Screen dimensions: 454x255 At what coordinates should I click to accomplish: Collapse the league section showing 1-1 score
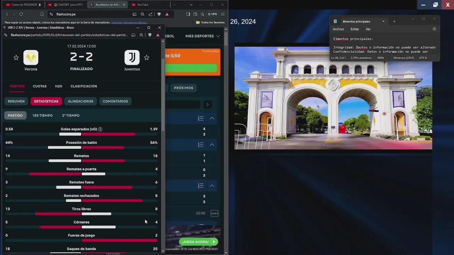(x=212, y=145)
